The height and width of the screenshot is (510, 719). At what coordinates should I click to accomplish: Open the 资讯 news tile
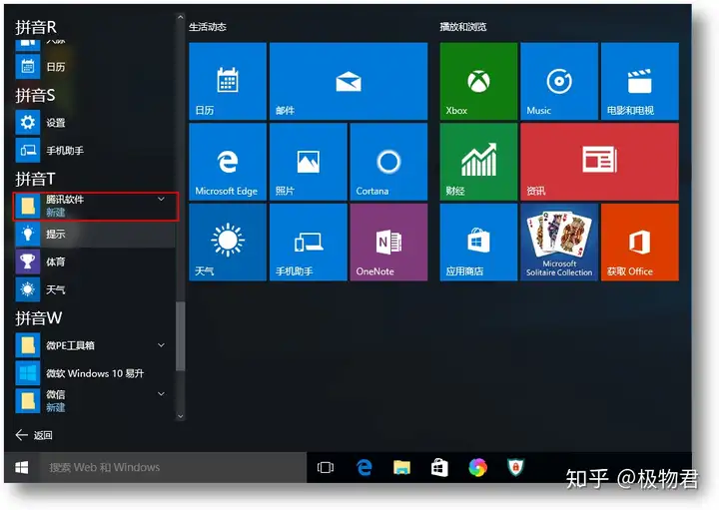tap(600, 162)
